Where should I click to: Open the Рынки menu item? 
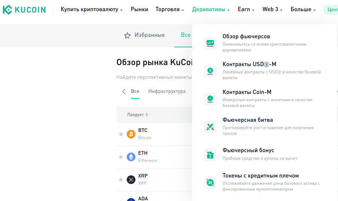(x=139, y=9)
